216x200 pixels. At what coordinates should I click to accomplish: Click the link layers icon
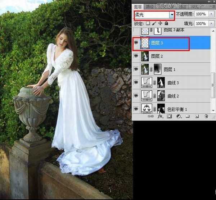tap(150, 117)
